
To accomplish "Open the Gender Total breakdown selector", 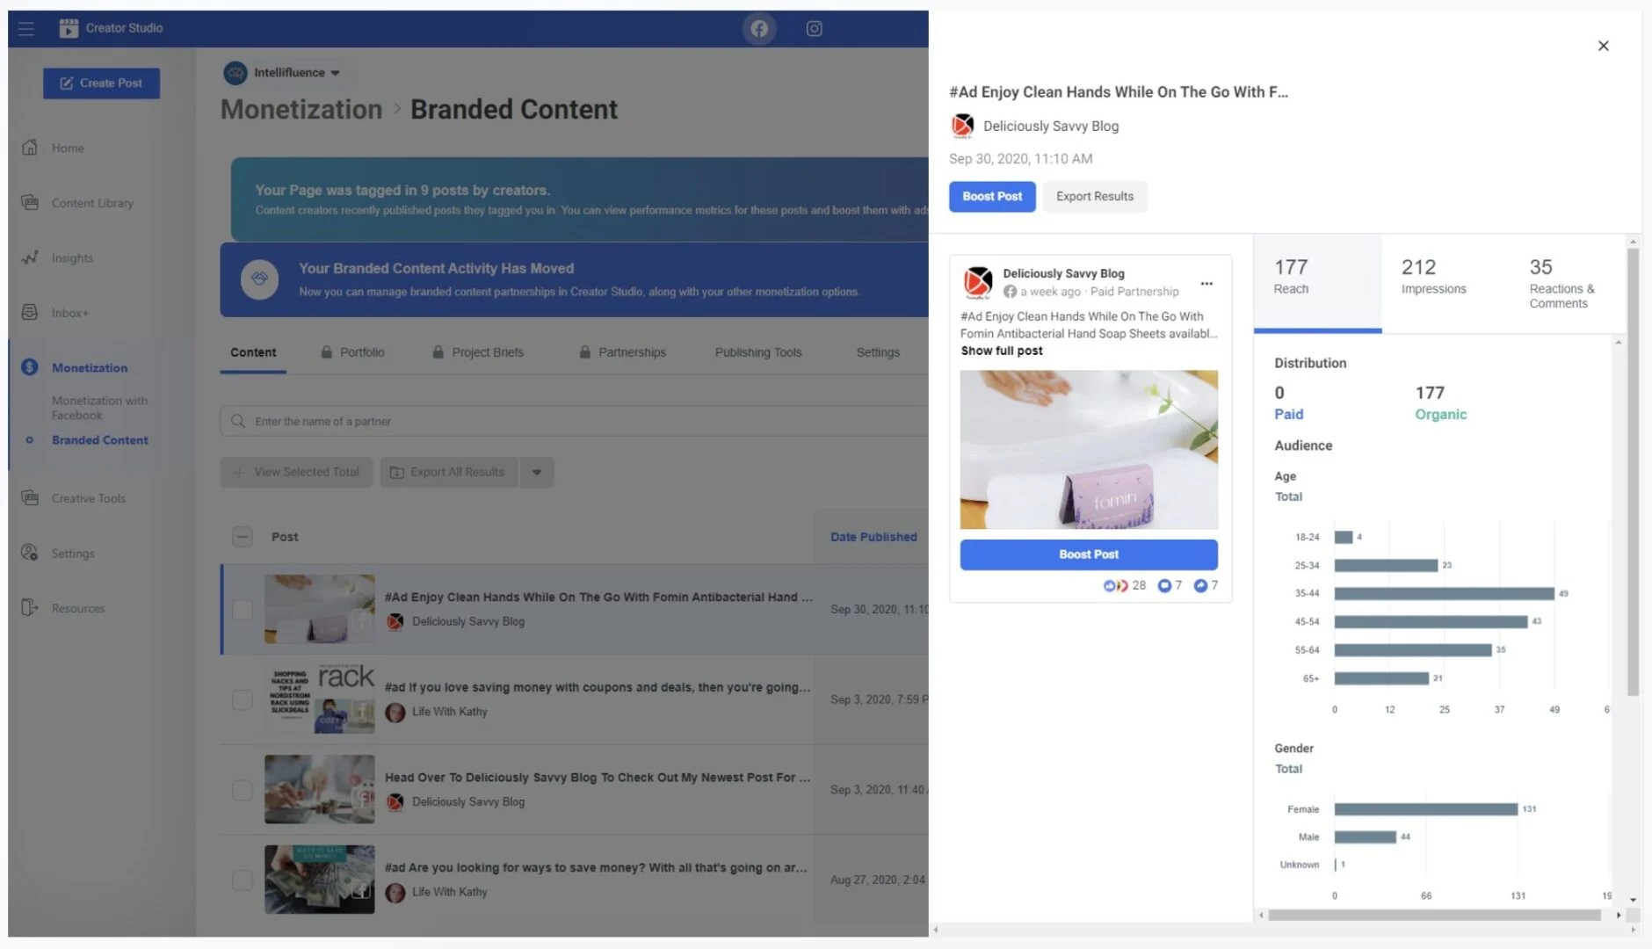I will (x=1288, y=769).
